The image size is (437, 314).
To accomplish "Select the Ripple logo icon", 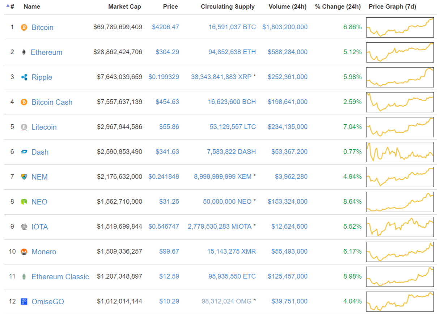I will [x=24, y=77].
